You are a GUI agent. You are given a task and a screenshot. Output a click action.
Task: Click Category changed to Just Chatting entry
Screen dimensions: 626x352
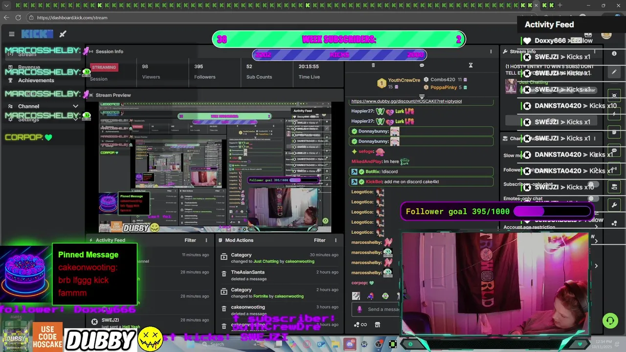(x=279, y=258)
